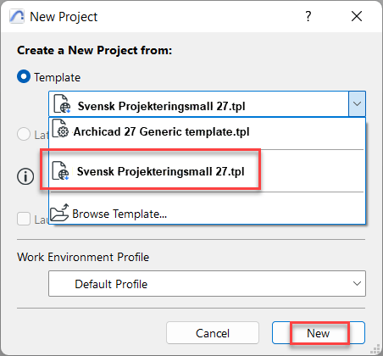Image resolution: width=383 pixels, height=356 pixels.
Task: Open the help question mark button
Action: pos(308,16)
